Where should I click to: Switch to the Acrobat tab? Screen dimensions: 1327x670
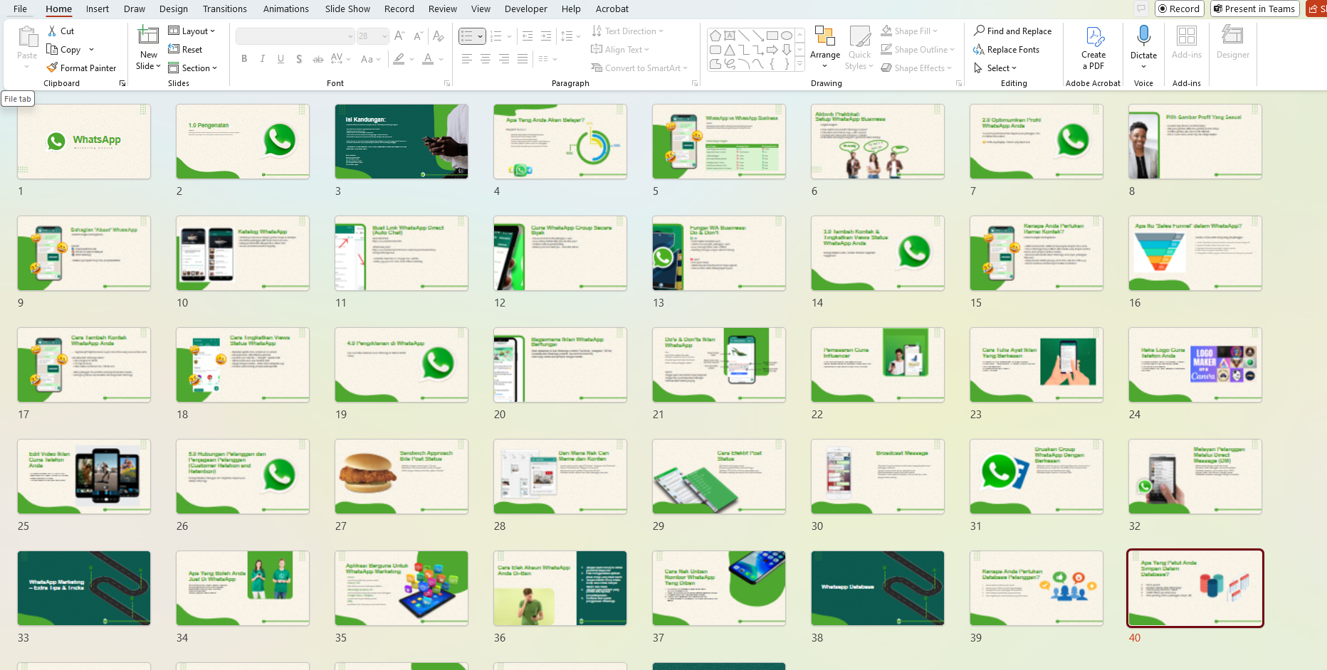(x=612, y=9)
